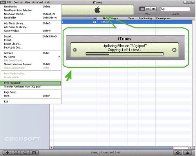Click the sync progress bar
Screen dimensions: 196x156
click(125, 54)
